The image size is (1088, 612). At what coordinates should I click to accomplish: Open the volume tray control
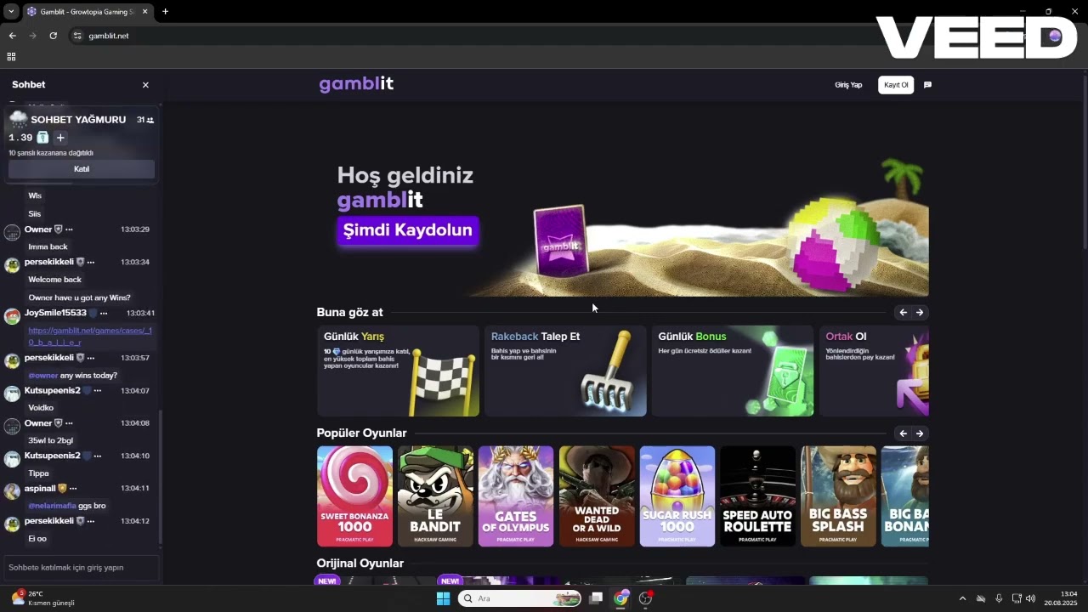(1031, 598)
